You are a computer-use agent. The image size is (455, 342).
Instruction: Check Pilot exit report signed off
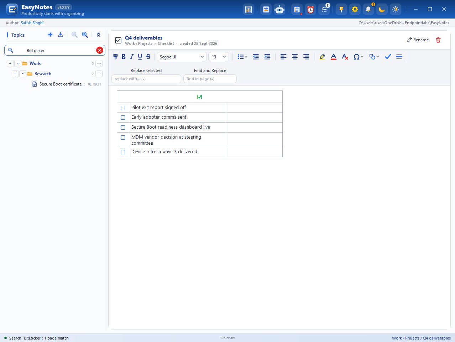coord(123,108)
